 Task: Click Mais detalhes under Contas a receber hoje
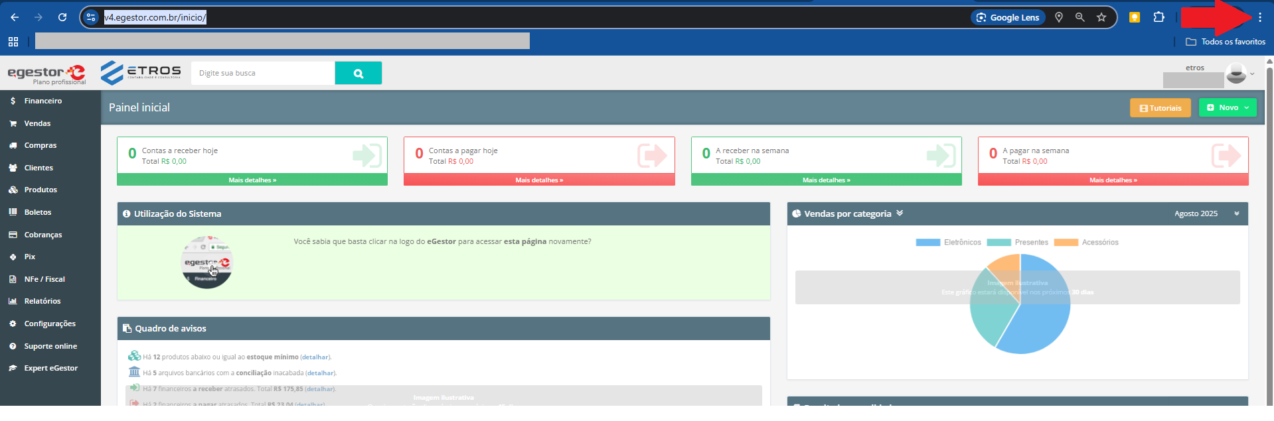(252, 180)
